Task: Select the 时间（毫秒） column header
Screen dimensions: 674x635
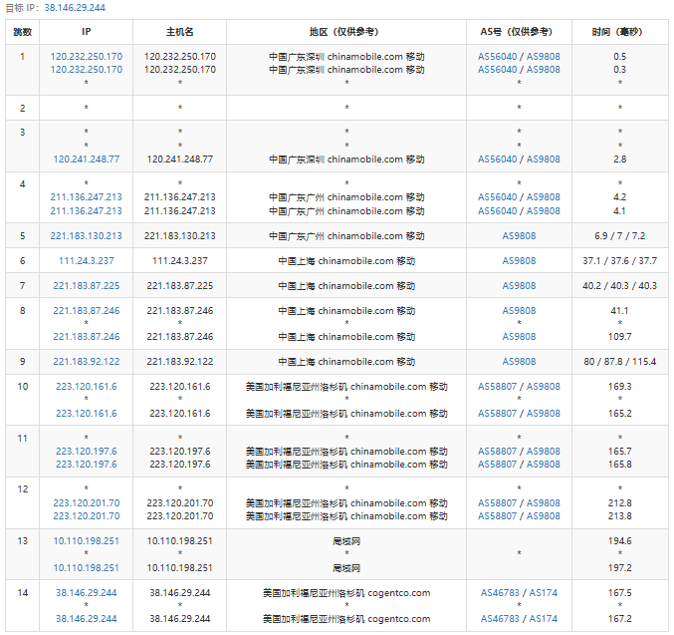Action: pyautogui.click(x=619, y=32)
